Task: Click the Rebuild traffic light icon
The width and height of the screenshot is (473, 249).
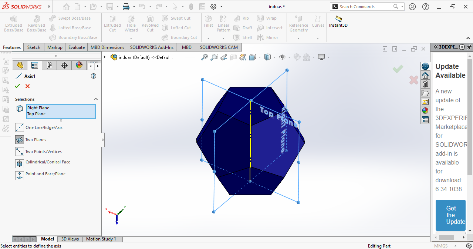Action: [191, 7]
